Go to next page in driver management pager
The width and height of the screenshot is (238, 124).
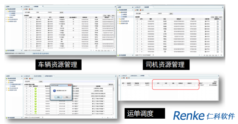(x=219, y=55)
